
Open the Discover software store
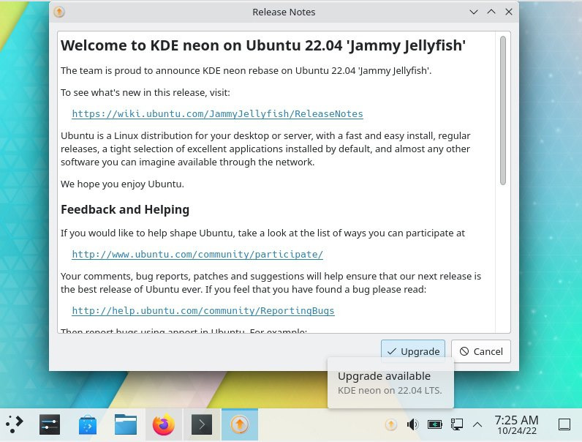pos(88,424)
